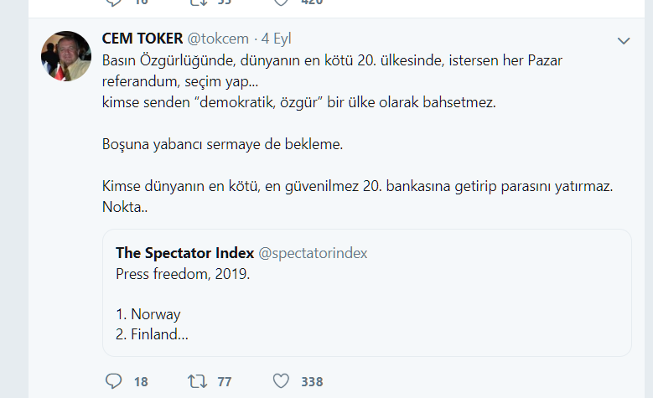This screenshot has width=653, height=398.
Task: Click the "Nokta.." closing line of the tweet
Action: [124, 207]
